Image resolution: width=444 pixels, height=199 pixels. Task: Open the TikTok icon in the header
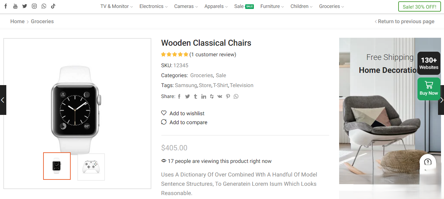(x=53, y=6)
